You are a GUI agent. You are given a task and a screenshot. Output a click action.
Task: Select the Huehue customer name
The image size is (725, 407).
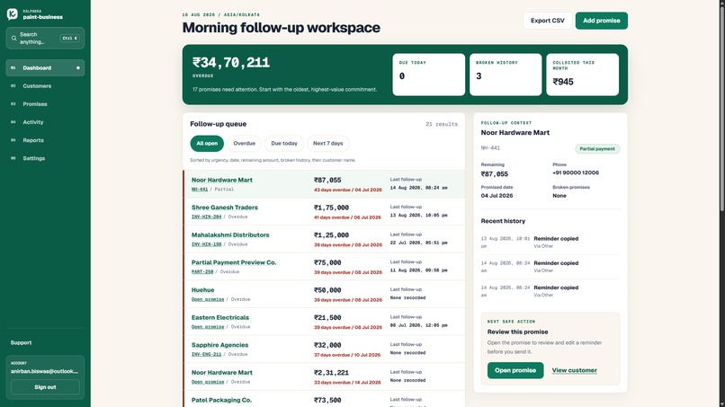pyautogui.click(x=203, y=290)
